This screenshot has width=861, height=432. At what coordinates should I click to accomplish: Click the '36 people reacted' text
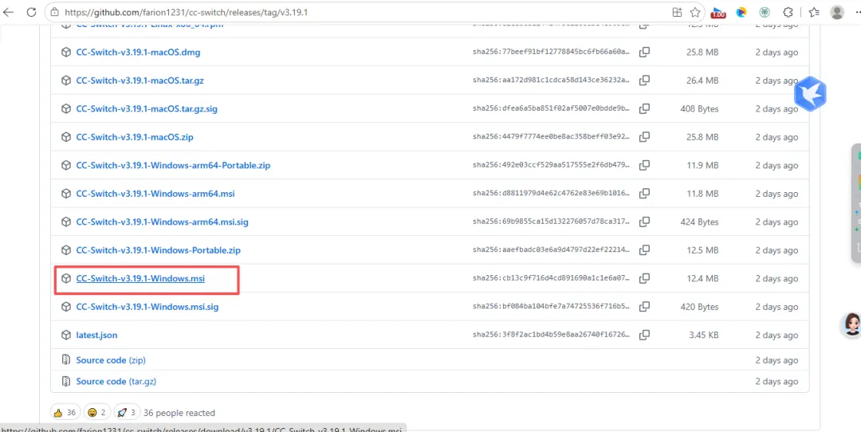(x=179, y=413)
